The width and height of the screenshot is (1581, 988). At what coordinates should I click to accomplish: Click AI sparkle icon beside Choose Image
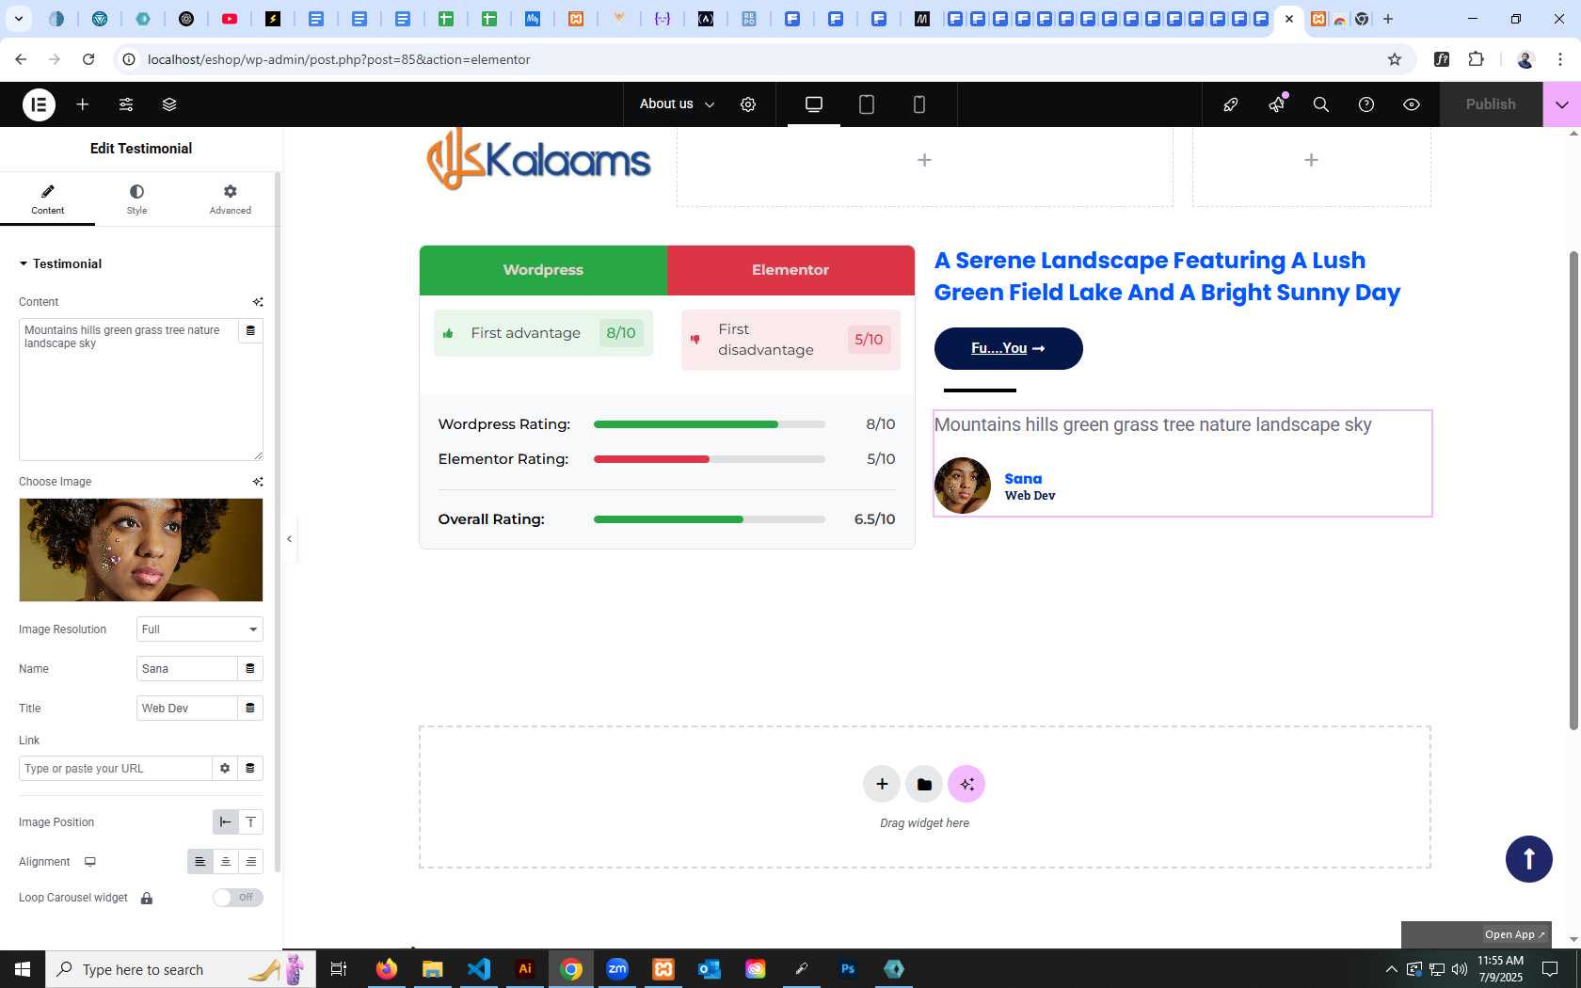258,482
